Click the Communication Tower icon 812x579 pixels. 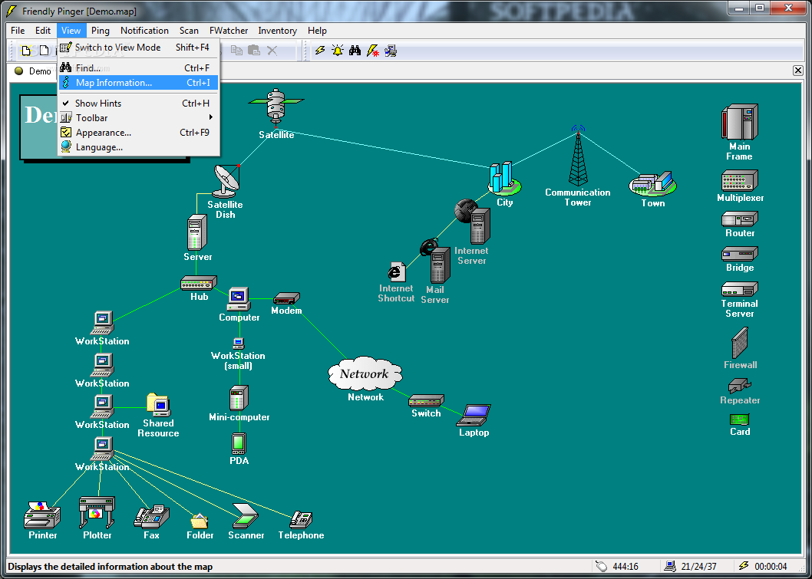pos(578,155)
